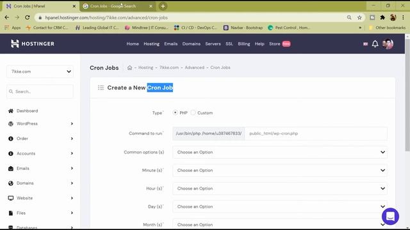Open the Day(s) dropdown

click(280, 206)
